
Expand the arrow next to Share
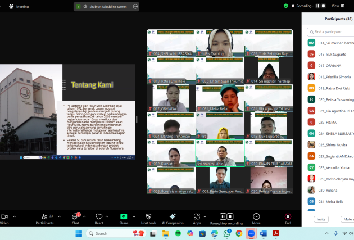point(134,216)
